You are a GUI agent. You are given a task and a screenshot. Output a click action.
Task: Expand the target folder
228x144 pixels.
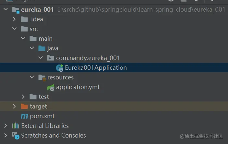(14, 106)
